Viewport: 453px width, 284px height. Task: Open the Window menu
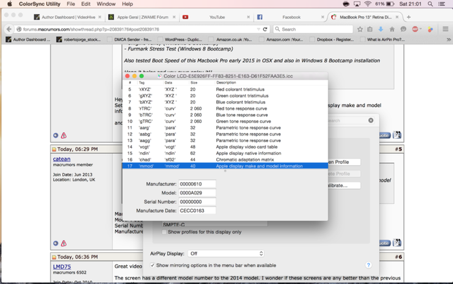click(x=106, y=4)
